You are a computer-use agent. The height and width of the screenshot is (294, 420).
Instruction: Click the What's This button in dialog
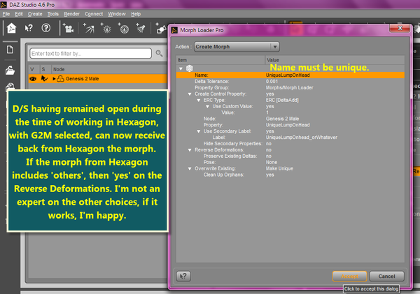tap(183, 276)
